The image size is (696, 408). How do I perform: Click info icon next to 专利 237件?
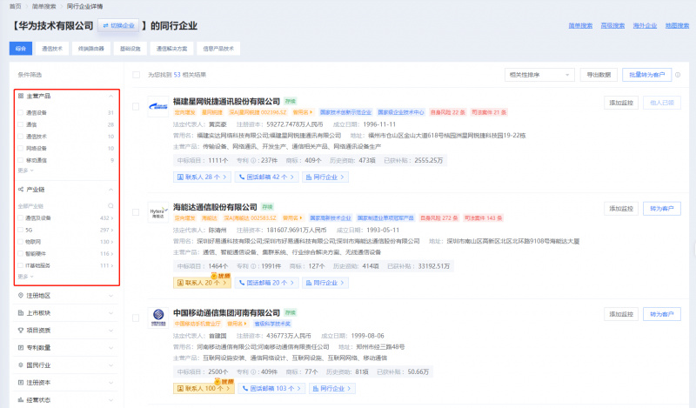[x=253, y=161]
